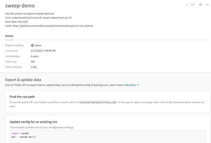Click the 'import wandb' code line

point(20,133)
